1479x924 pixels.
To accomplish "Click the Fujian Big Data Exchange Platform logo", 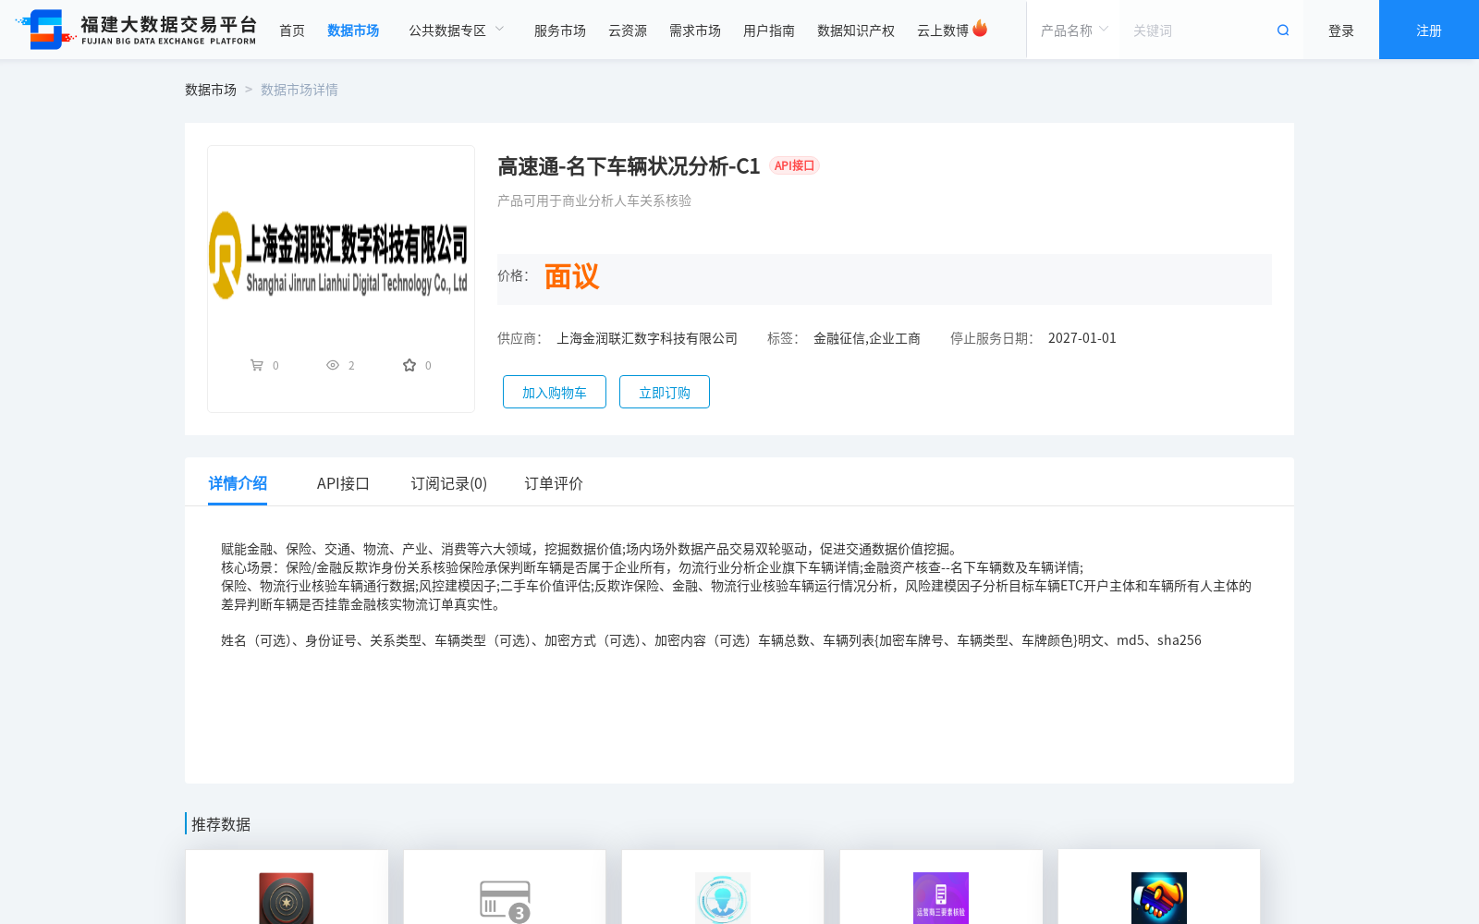I will tap(137, 30).
